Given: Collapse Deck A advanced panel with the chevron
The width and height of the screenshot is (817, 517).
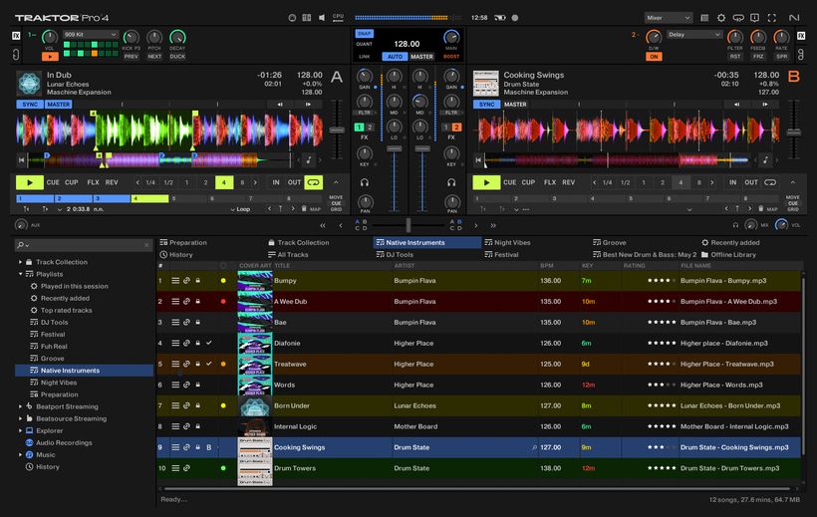Looking at the screenshot, I should [x=336, y=182].
